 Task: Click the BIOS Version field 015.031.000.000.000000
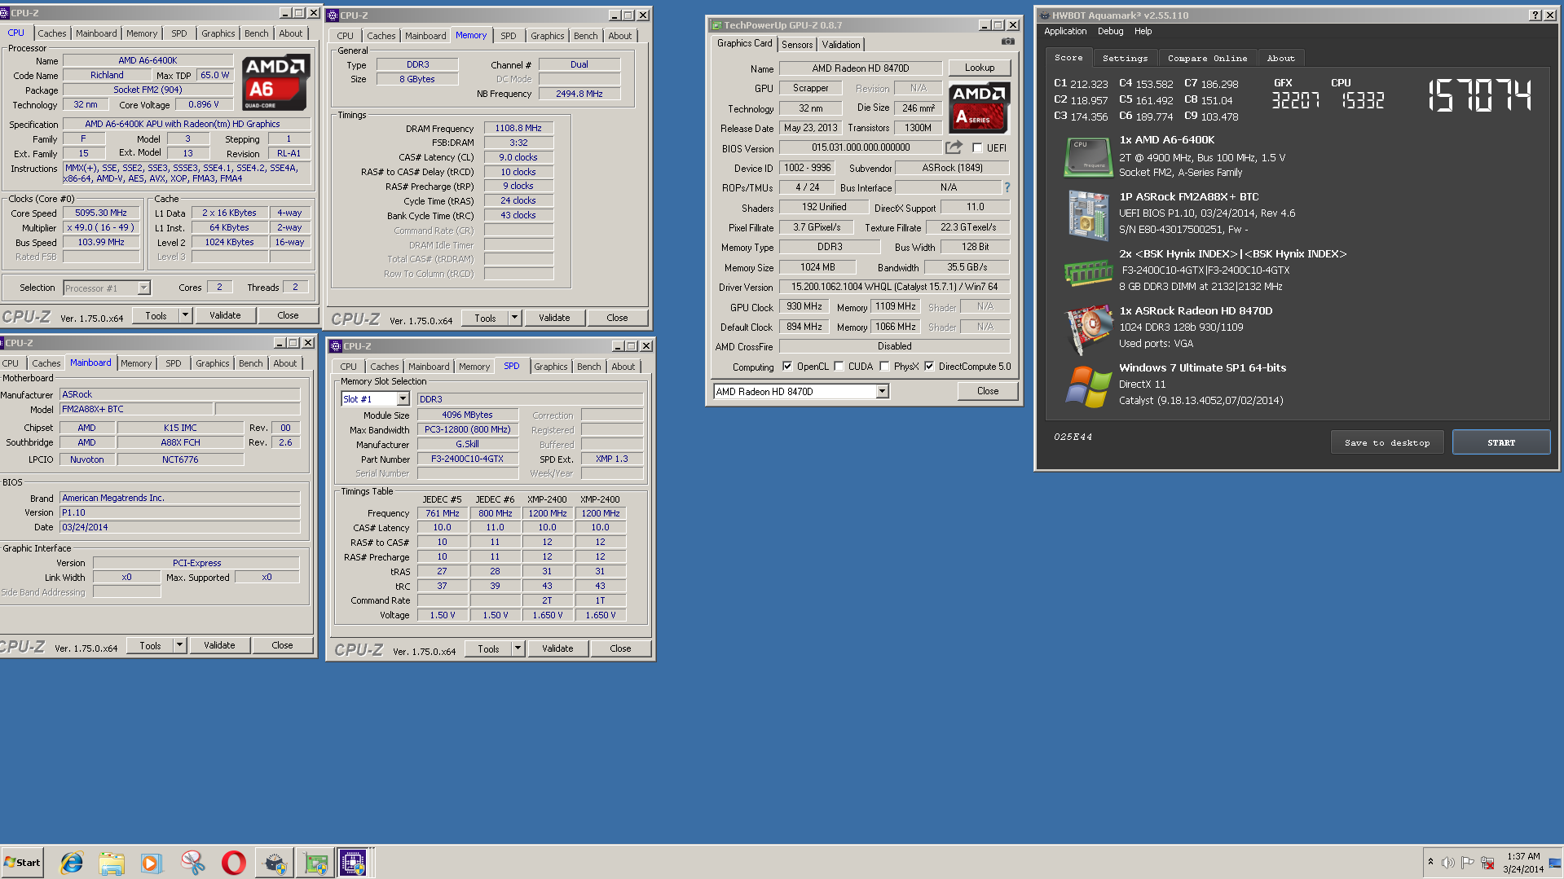(x=860, y=147)
